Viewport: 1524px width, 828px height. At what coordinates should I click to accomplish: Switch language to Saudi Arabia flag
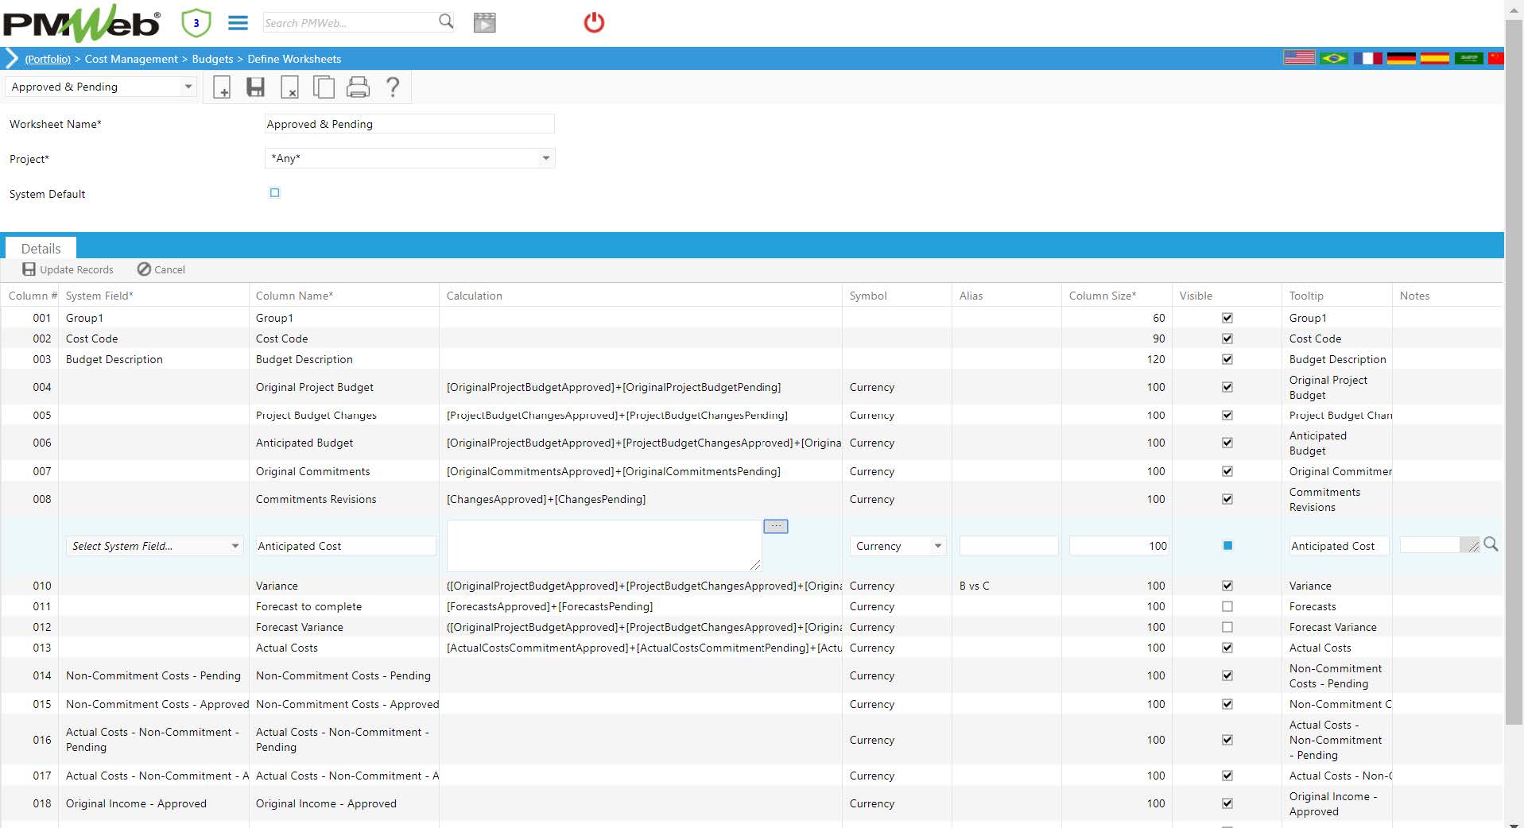1469,58
